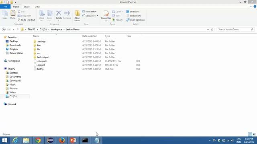Select Network in navigation pane
The image size is (257, 144).
[12, 104]
